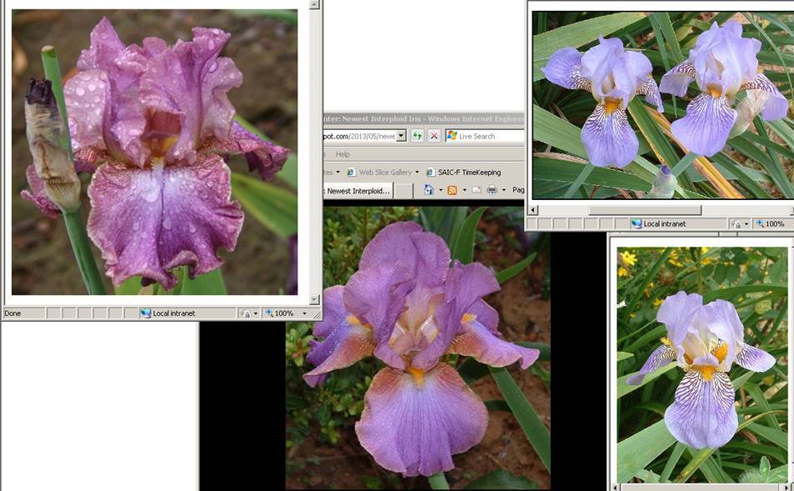Click the Local intranet globe icon in the pink iris window

click(146, 313)
